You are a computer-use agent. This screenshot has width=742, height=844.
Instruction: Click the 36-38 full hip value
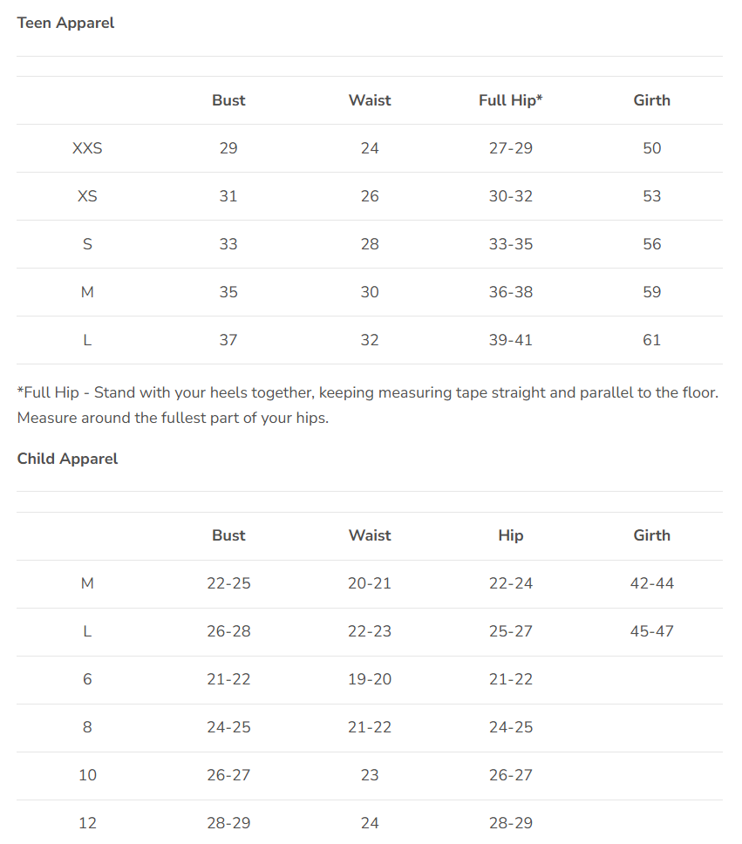510,292
